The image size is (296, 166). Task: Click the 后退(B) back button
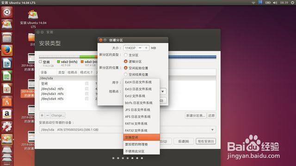click(x=184, y=142)
